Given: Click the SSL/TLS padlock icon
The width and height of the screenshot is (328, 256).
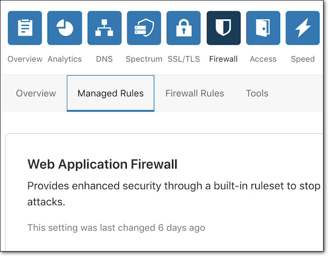Looking at the screenshot, I should pyautogui.click(x=184, y=28).
